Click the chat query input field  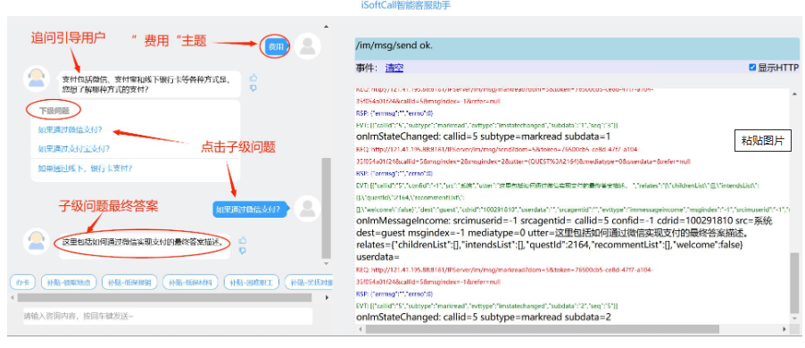point(168,316)
